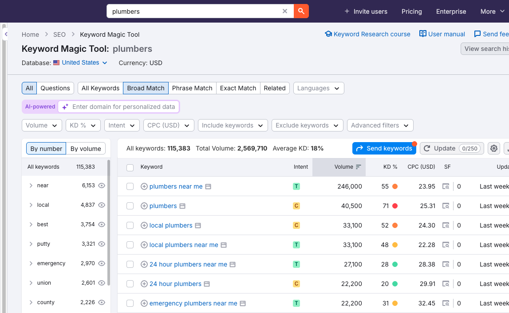509x313 pixels.
Task: Select the Phrase Match tab
Action: point(192,88)
